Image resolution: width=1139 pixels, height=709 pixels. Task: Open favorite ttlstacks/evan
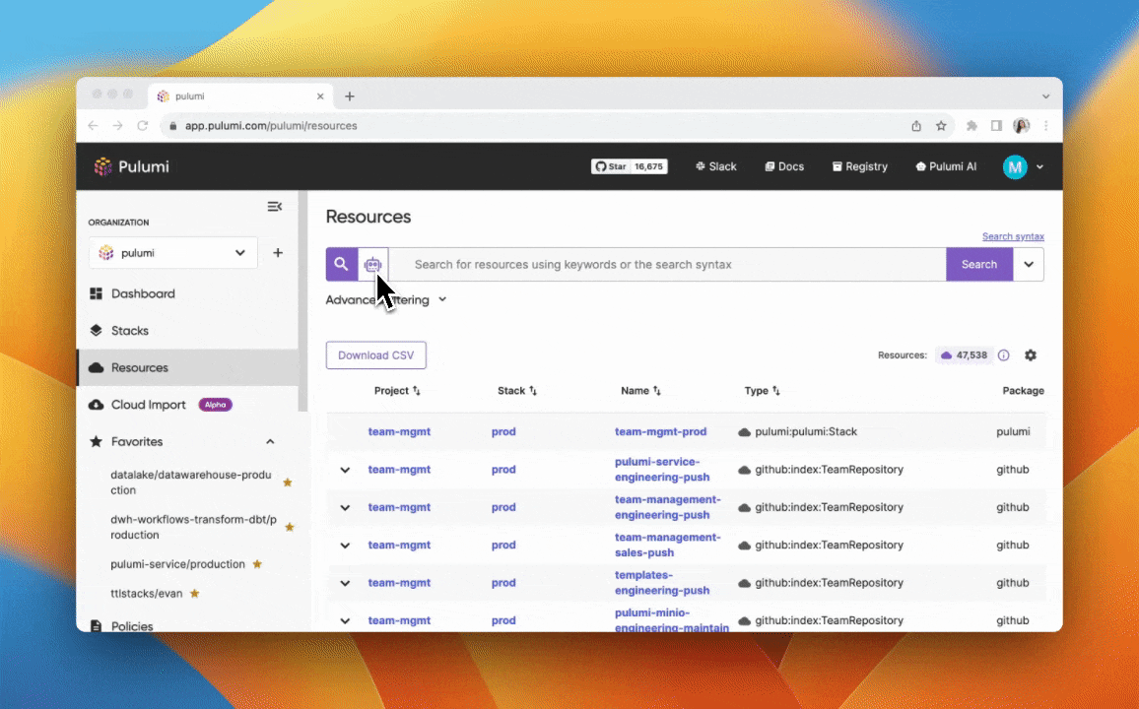[x=147, y=593]
